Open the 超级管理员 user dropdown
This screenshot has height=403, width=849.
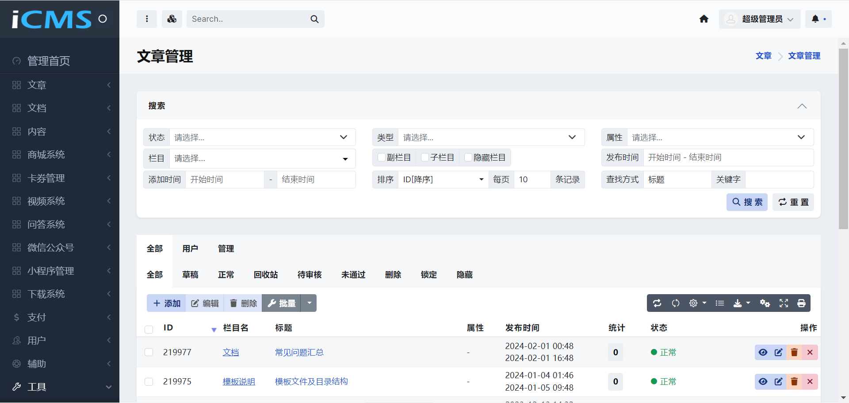[760, 19]
